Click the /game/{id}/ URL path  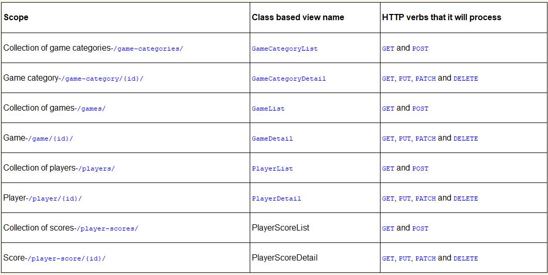51,139
